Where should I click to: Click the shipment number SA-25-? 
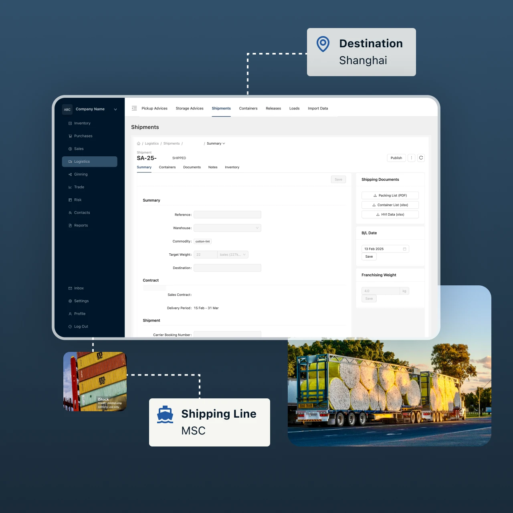(x=147, y=158)
